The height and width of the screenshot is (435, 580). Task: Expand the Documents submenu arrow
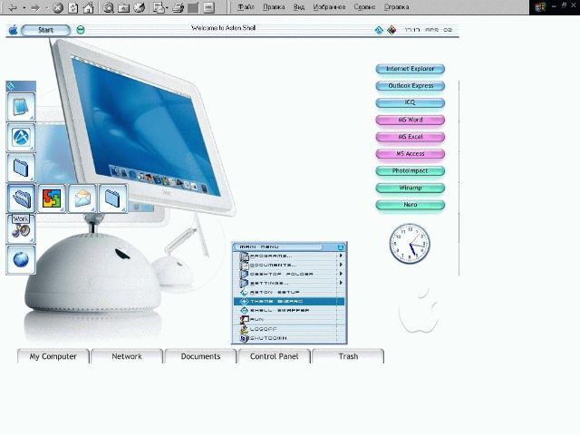click(341, 265)
